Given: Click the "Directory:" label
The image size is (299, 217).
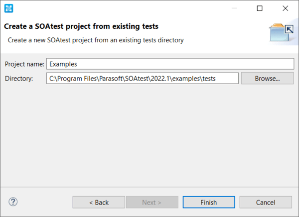Looking at the screenshot, I should click(x=18, y=78).
